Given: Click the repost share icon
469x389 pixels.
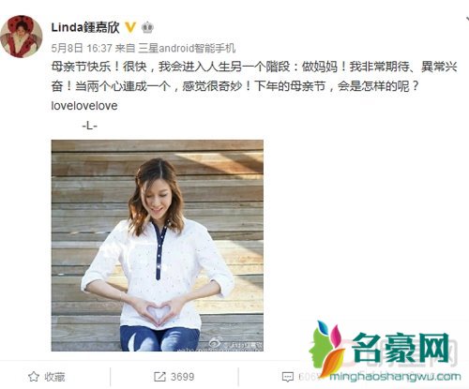Looking at the screenshot, I should point(159,377).
